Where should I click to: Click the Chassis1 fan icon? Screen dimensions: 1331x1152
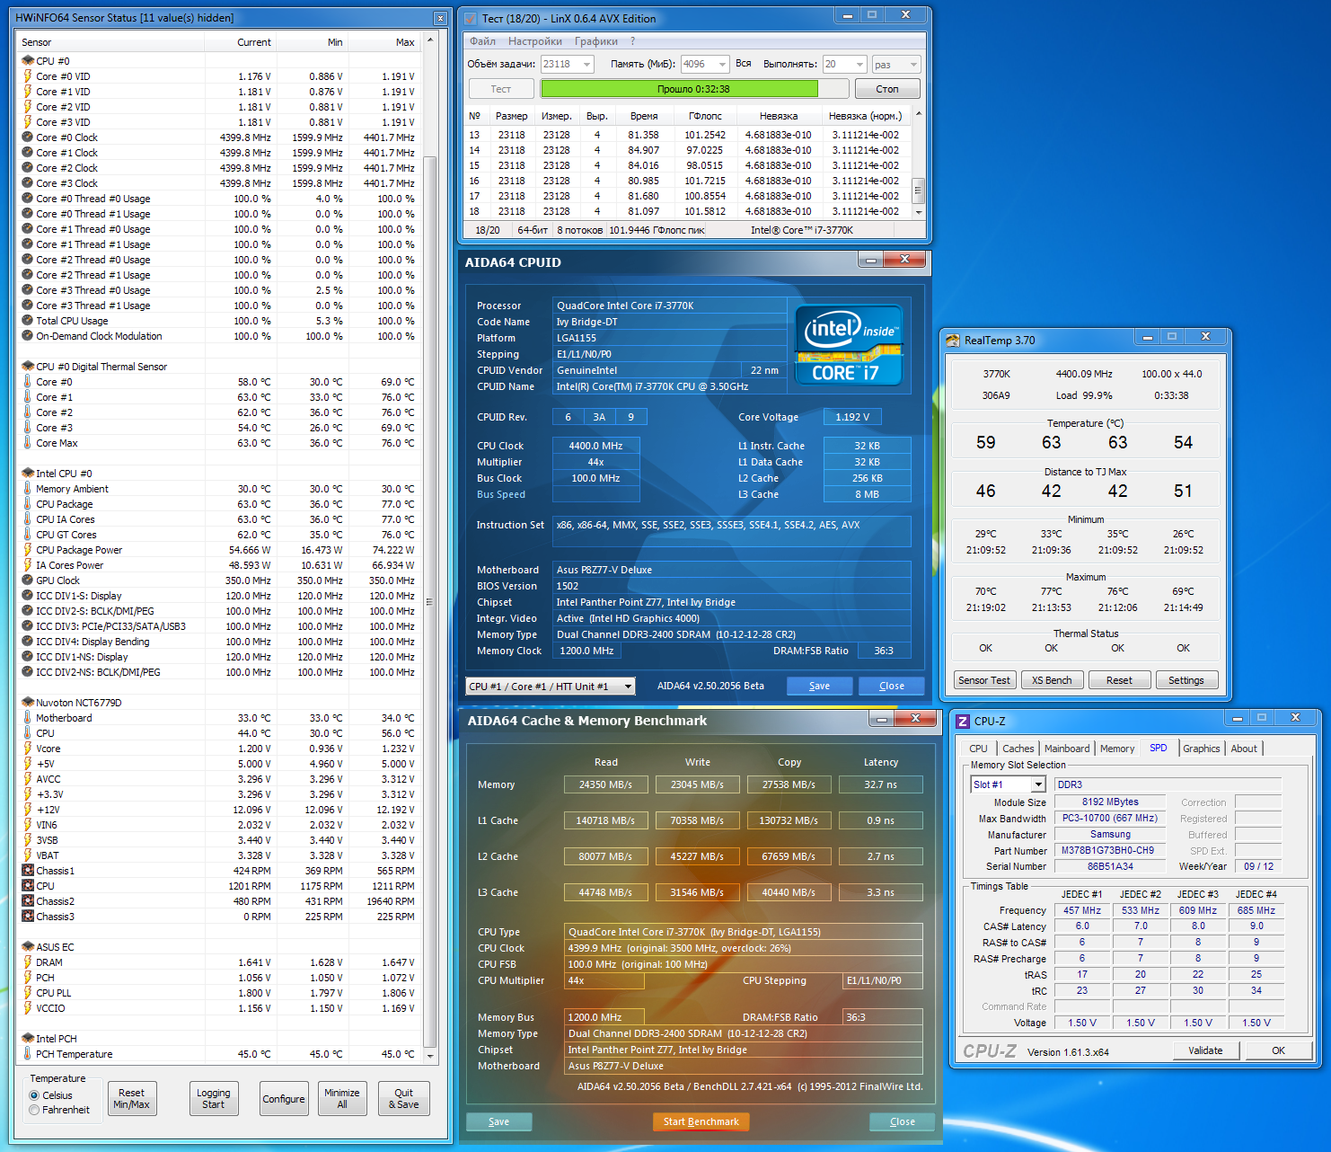28,871
